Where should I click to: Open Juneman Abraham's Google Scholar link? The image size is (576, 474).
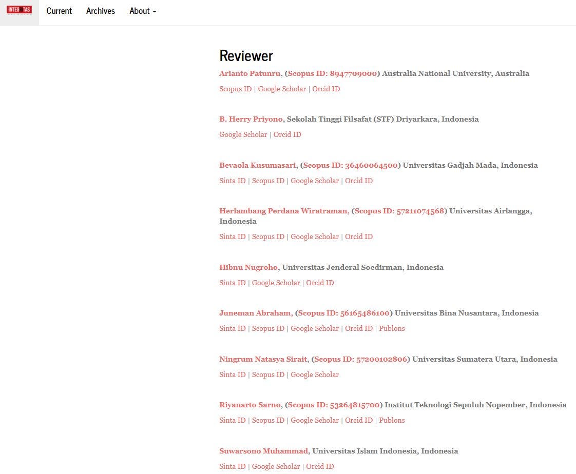tap(315, 329)
